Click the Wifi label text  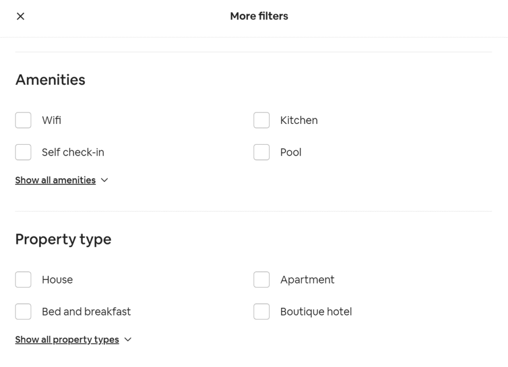coord(52,120)
